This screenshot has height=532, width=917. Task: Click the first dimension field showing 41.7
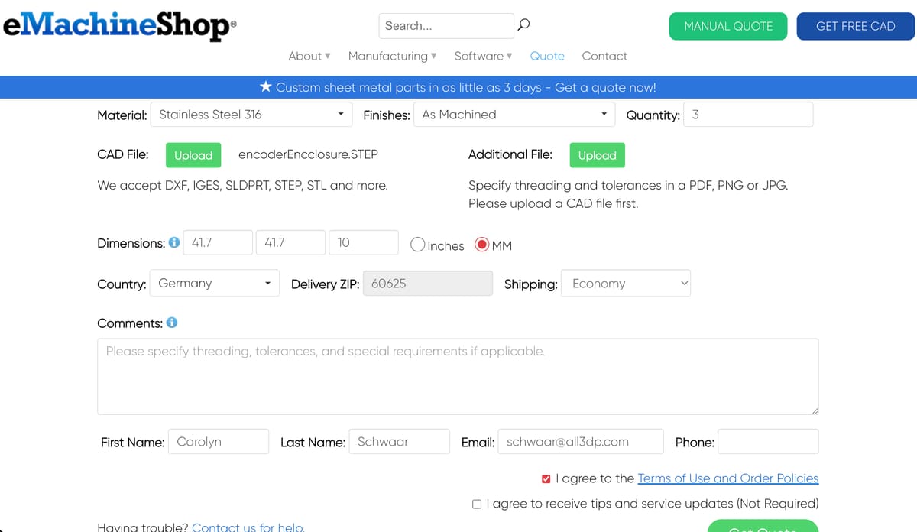[x=218, y=242]
